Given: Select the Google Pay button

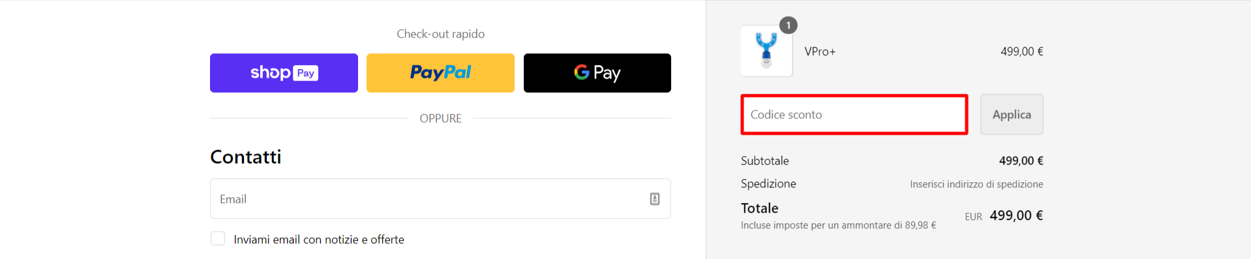Looking at the screenshot, I should [x=597, y=73].
